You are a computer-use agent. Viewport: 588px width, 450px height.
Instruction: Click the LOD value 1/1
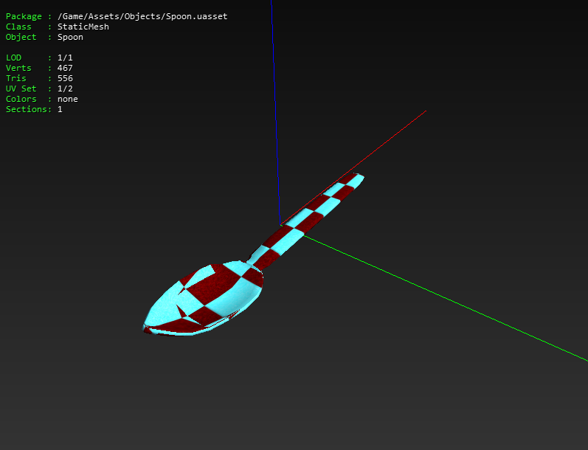coord(65,58)
